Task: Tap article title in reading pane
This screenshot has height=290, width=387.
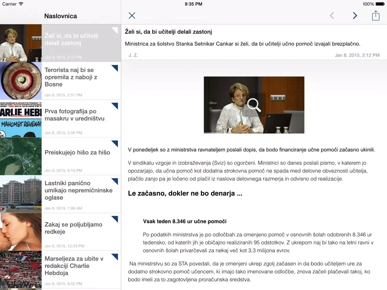Action: tap(168, 32)
